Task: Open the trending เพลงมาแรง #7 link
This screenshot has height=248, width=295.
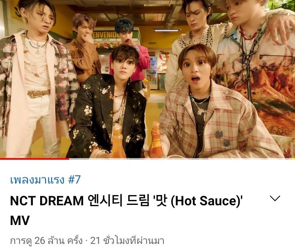Action: 45,179
